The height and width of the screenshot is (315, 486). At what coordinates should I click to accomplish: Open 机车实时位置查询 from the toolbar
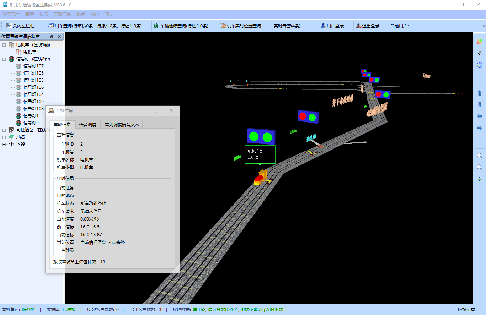point(241,26)
